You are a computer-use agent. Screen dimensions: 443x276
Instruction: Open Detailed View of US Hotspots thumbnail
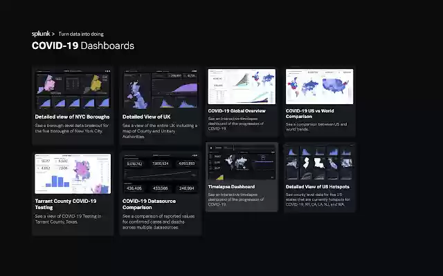(319, 162)
